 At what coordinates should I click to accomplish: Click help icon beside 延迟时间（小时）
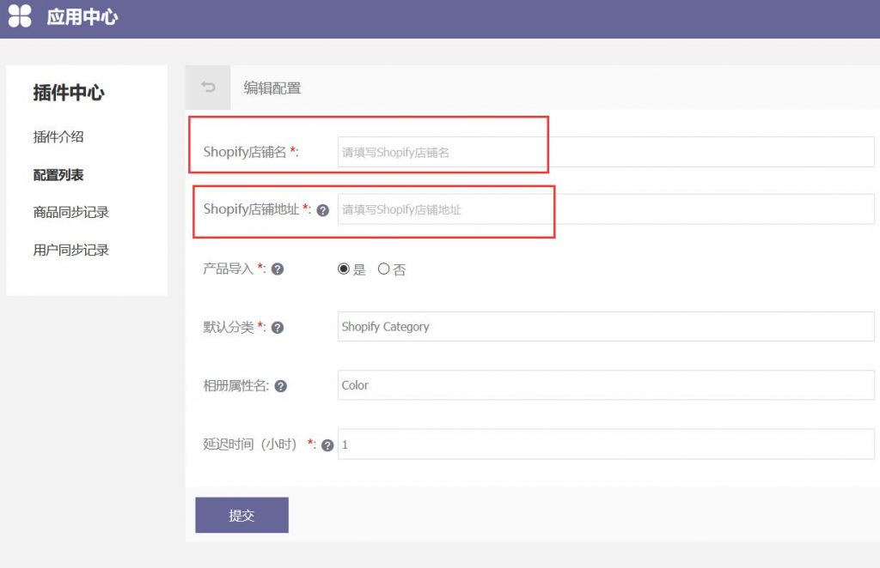tap(327, 445)
